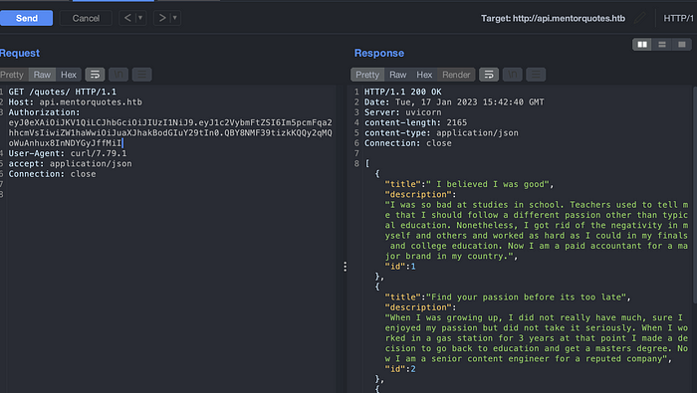
Task: Click the request Connection: close header
Action: point(52,174)
